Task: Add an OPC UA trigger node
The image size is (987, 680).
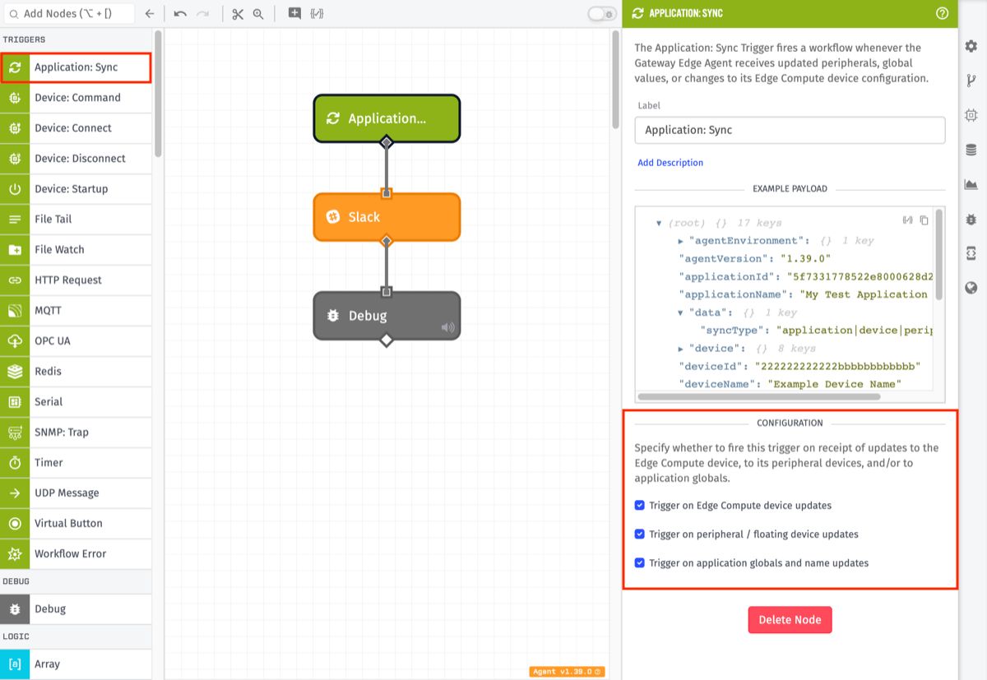Action: click(x=76, y=341)
